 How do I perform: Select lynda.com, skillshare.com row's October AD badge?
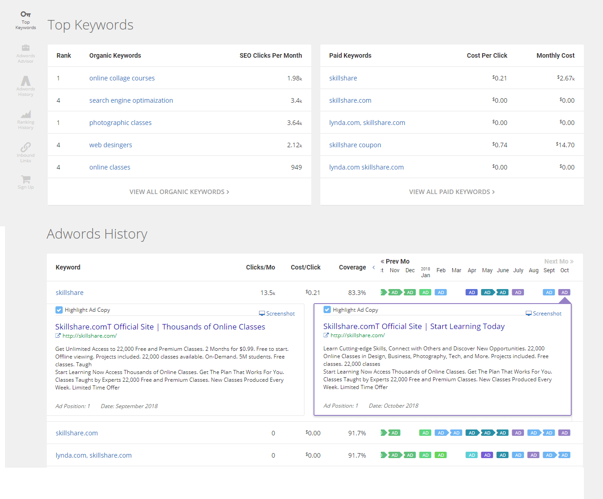pos(564,455)
